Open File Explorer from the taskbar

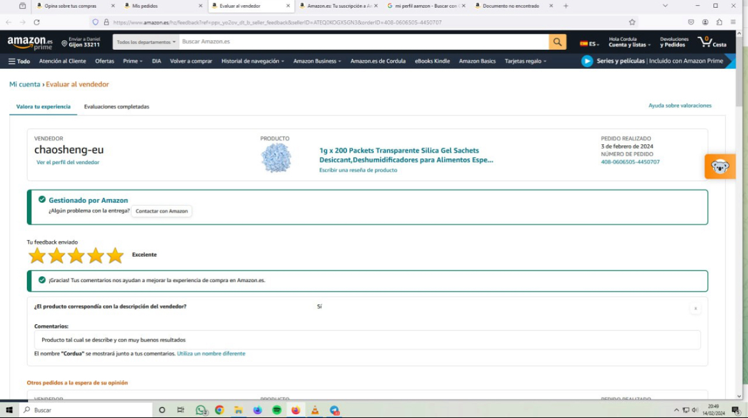pos(238,410)
